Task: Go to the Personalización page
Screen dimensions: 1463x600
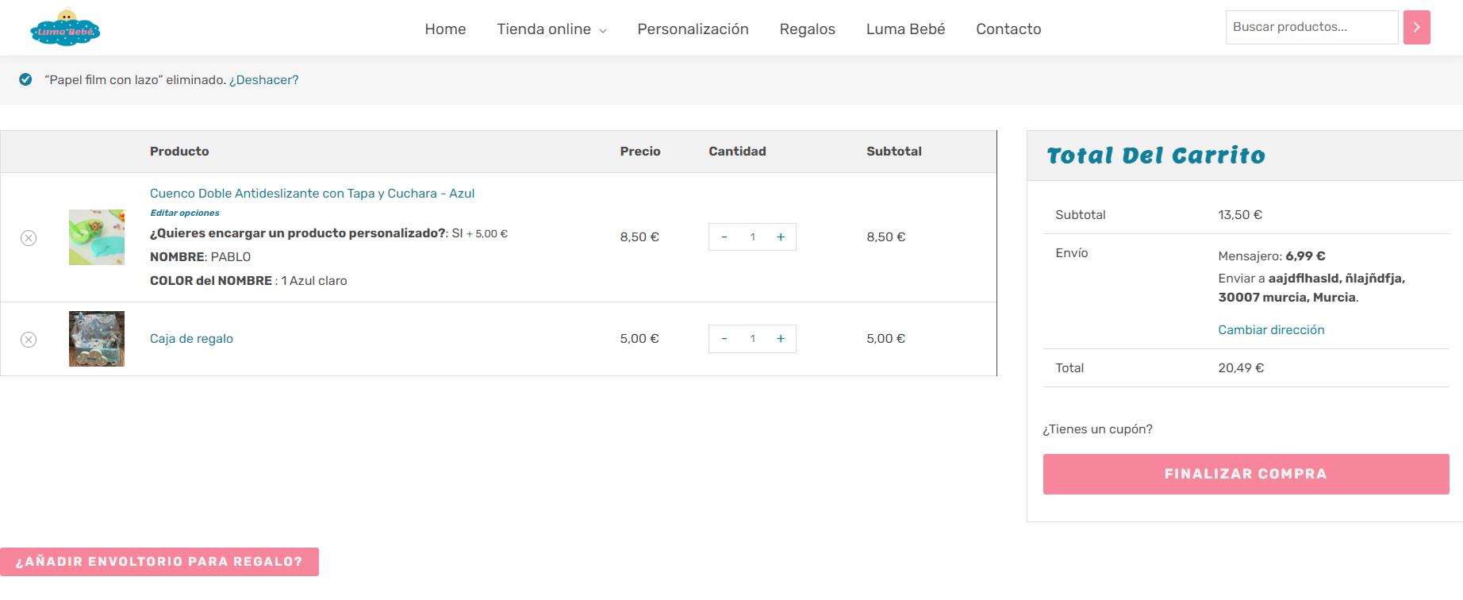Action: click(693, 29)
